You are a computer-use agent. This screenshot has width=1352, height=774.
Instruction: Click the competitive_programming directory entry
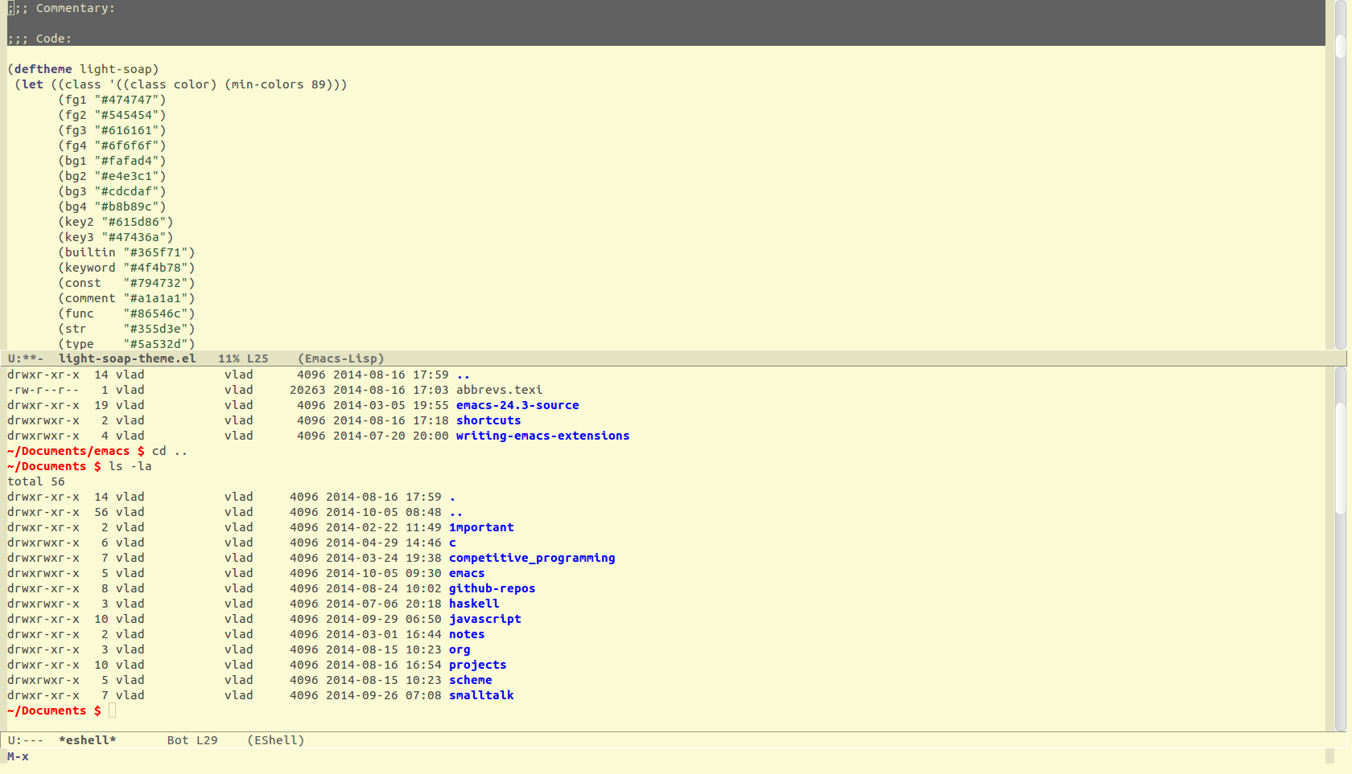click(x=532, y=558)
